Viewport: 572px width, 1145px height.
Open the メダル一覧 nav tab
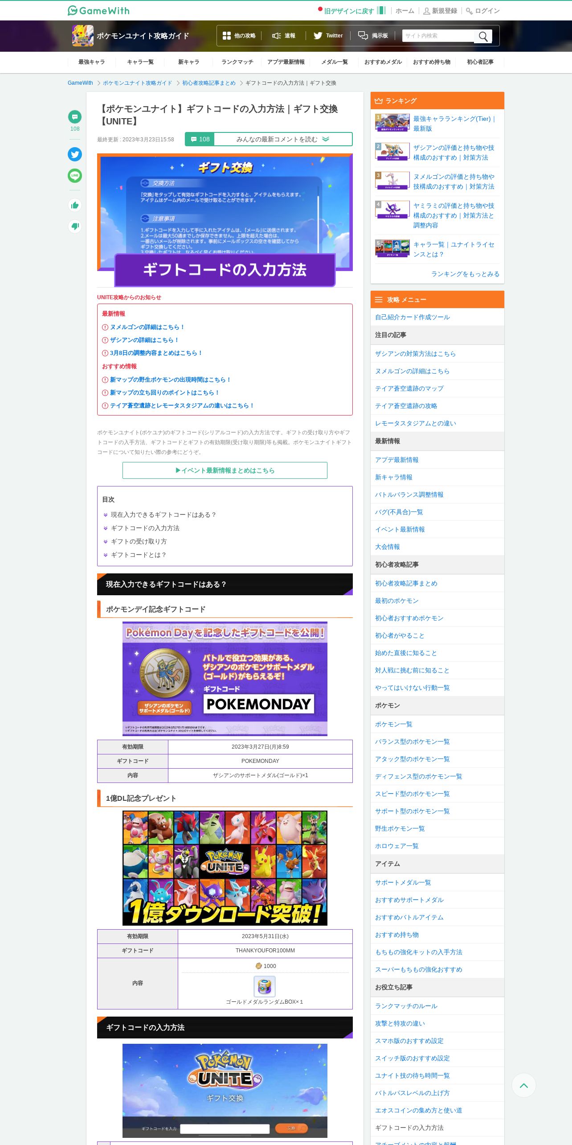click(x=335, y=62)
